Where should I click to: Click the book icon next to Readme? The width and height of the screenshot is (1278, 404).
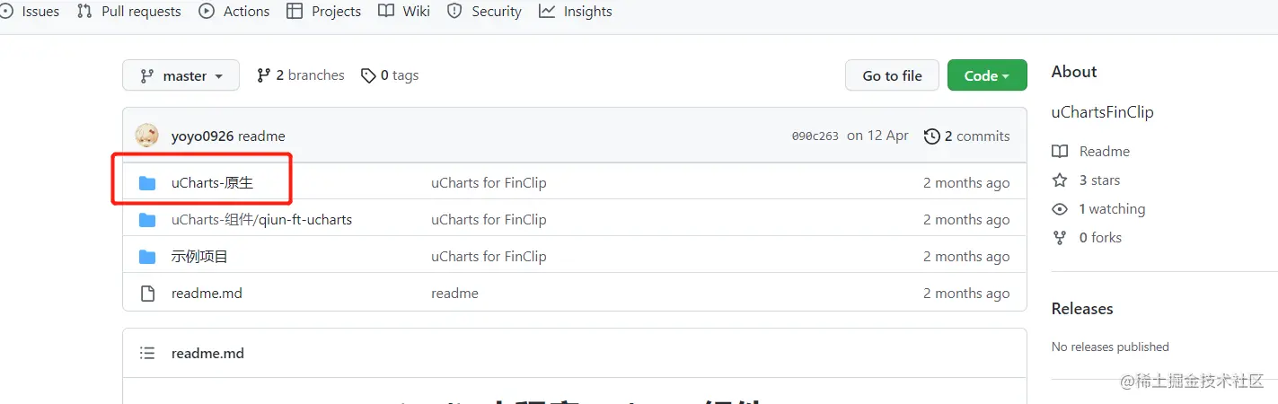coord(1060,152)
